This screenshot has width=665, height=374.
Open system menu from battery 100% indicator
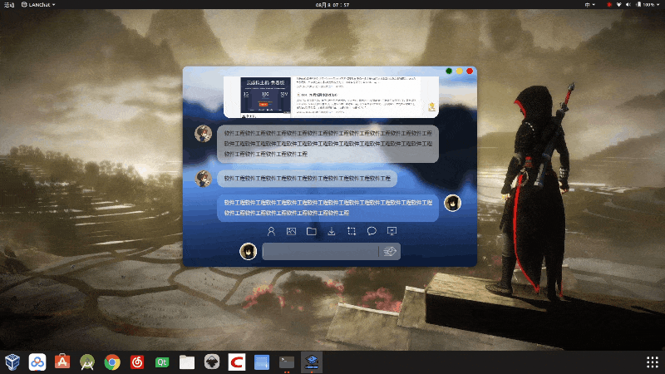pos(648,5)
